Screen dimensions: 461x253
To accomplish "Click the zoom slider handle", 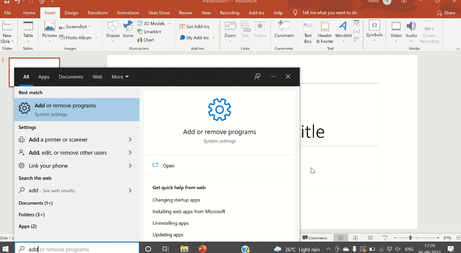I will [410, 238].
